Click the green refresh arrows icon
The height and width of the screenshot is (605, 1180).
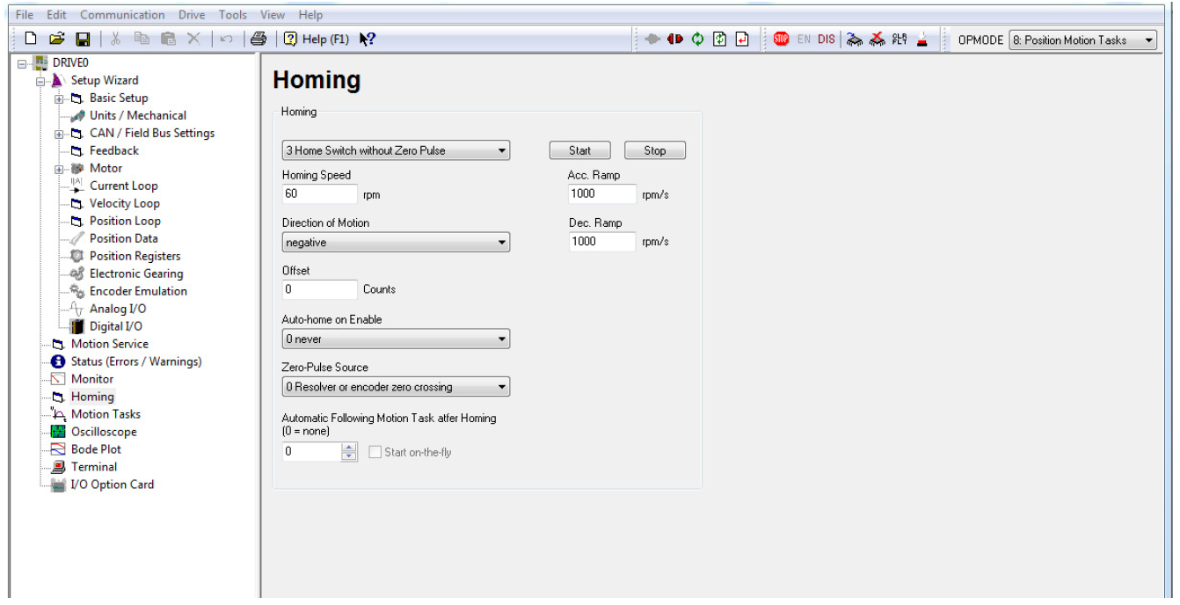click(698, 40)
